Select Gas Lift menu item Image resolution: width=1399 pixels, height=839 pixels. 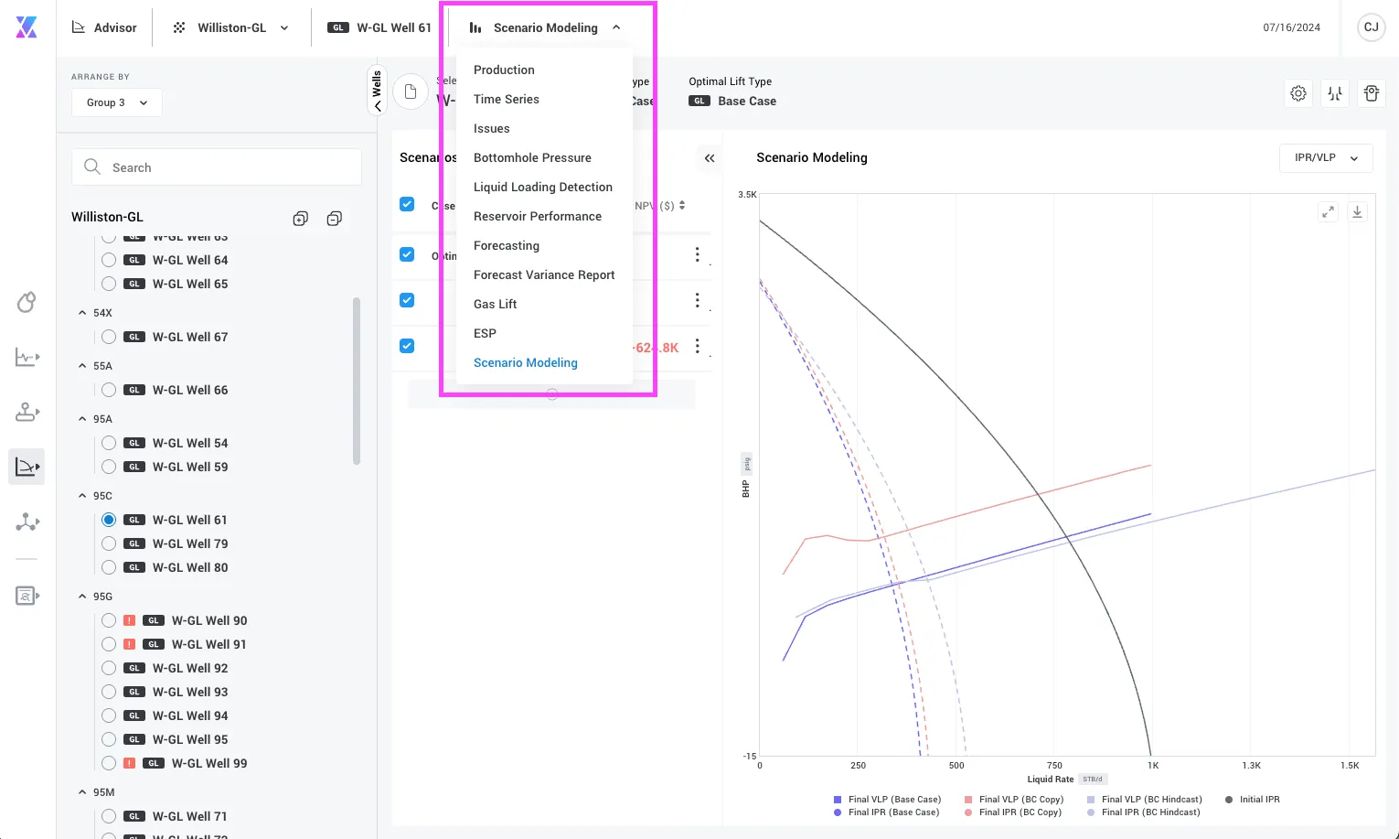[495, 304]
